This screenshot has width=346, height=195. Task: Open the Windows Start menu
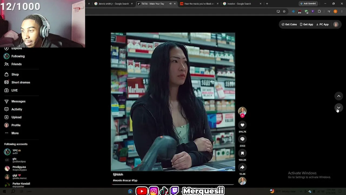[x=4, y=191]
